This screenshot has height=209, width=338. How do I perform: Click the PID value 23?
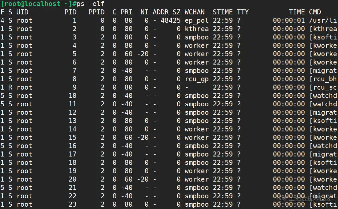click(72, 204)
